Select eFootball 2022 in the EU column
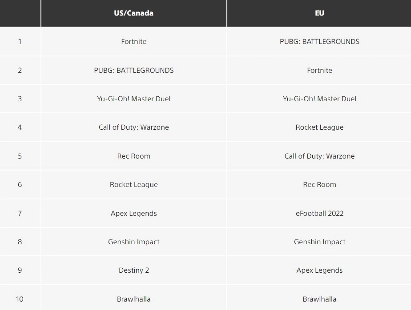 click(x=319, y=213)
